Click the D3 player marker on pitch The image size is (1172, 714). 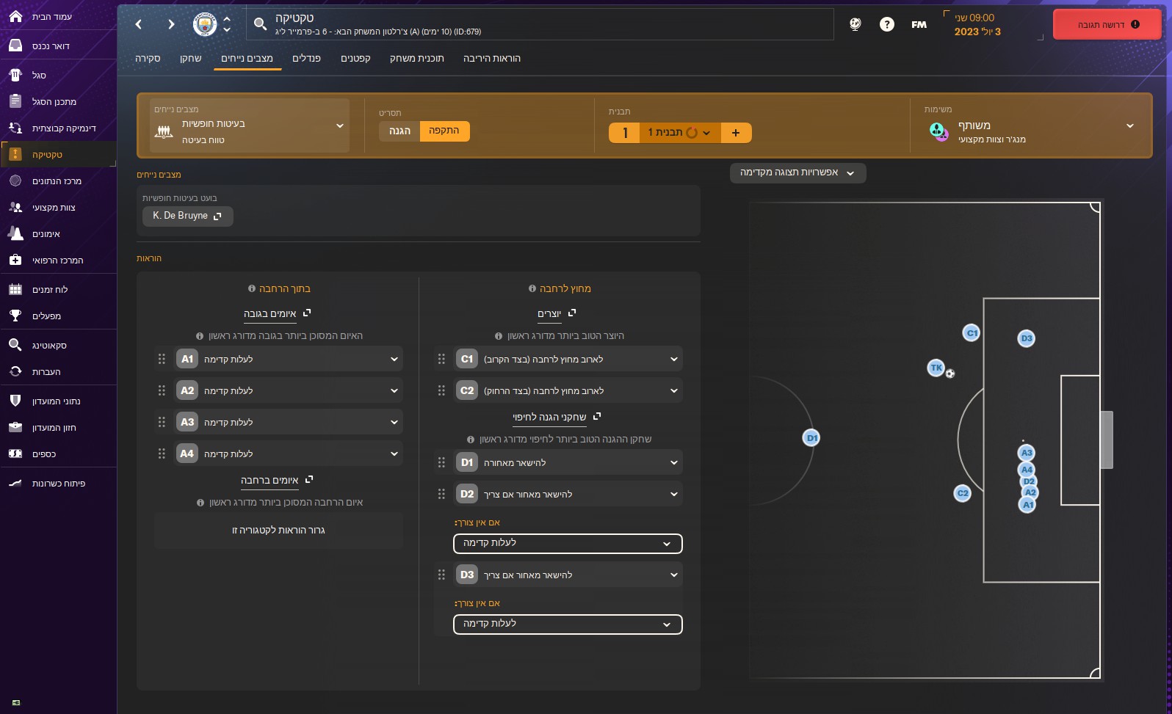point(1027,338)
